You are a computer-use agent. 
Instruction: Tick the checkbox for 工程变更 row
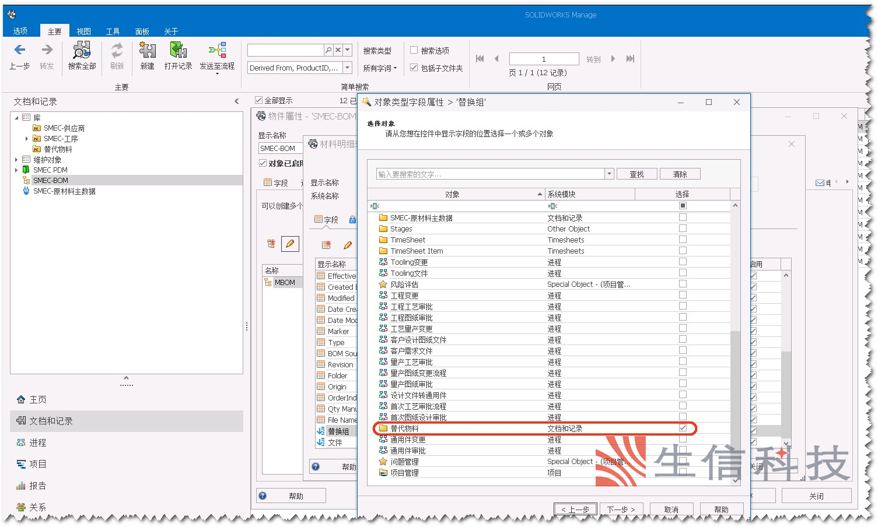pyautogui.click(x=683, y=295)
